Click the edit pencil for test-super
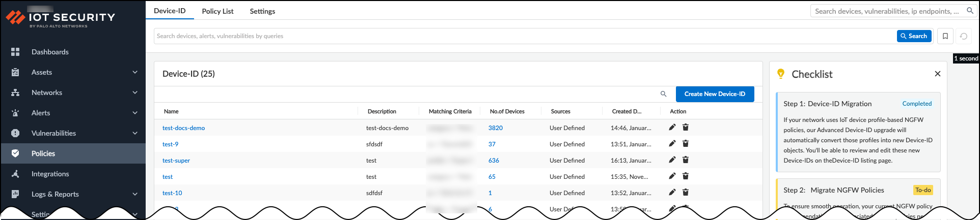Viewport: 980px width, 220px height. coord(672,160)
